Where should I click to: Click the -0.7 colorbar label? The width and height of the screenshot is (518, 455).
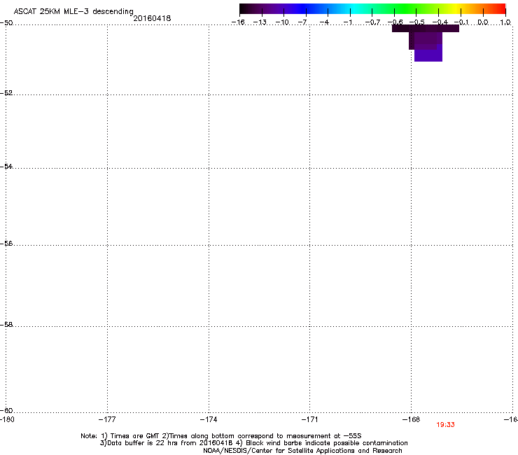[372, 22]
